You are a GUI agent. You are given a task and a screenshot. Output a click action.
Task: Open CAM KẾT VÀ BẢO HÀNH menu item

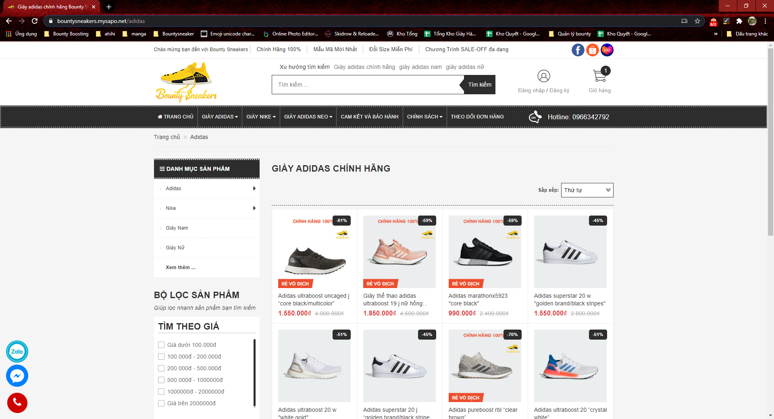click(x=370, y=117)
